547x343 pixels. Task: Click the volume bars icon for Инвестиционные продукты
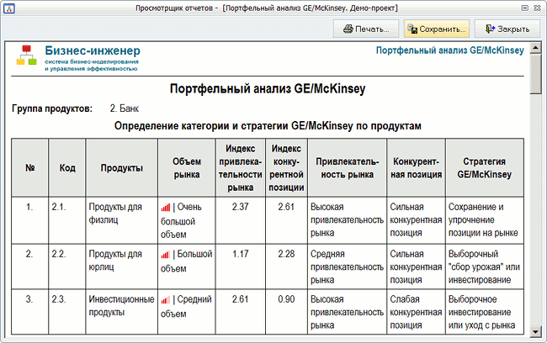click(166, 300)
